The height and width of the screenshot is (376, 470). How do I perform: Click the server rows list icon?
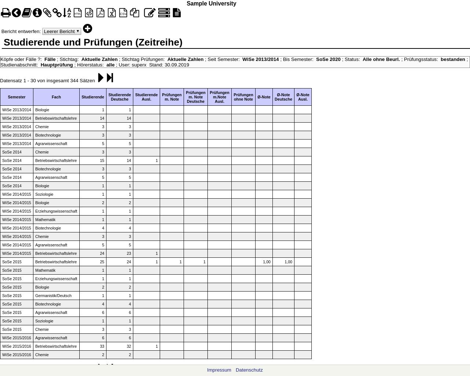pyautogui.click(x=164, y=13)
